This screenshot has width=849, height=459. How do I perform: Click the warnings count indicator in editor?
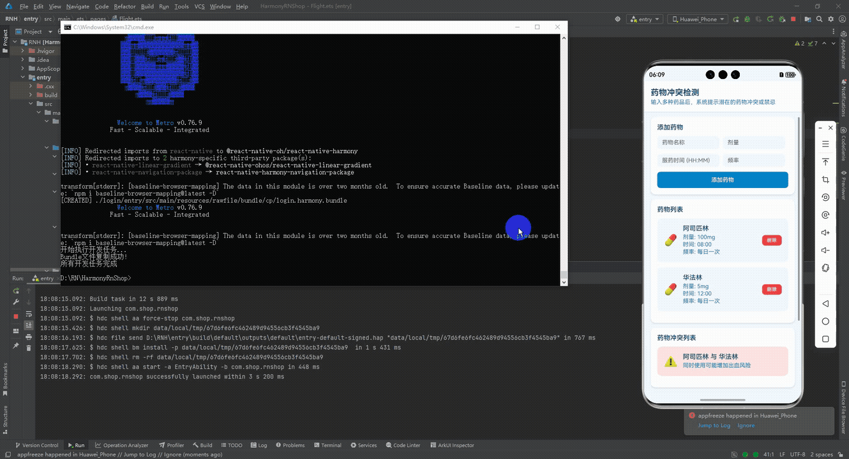click(799, 43)
